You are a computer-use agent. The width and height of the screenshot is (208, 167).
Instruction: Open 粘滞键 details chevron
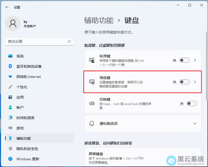click(x=195, y=60)
